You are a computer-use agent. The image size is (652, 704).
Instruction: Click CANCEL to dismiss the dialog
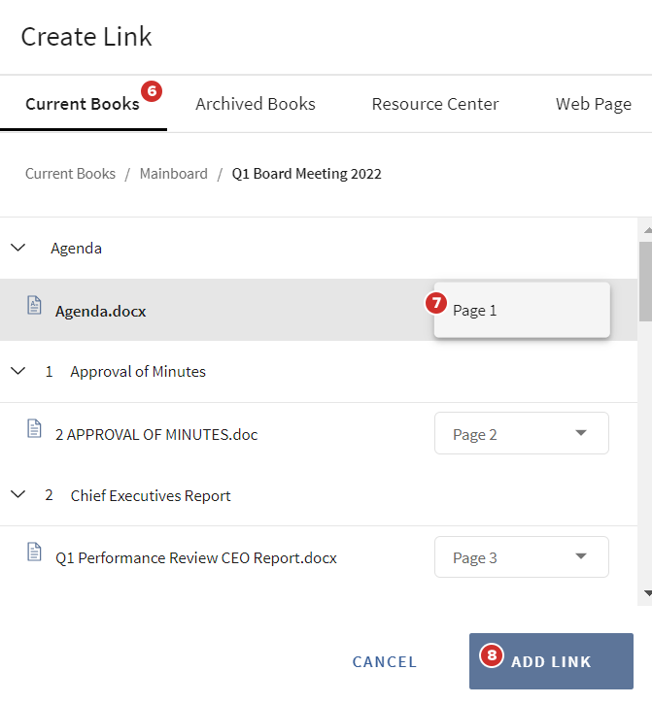(385, 662)
